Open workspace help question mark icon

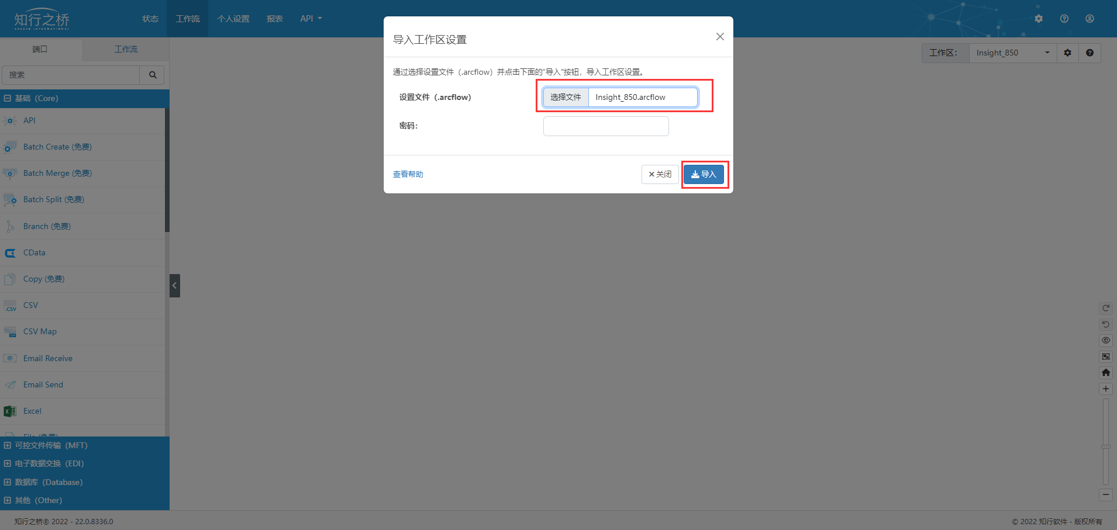[x=1090, y=53]
